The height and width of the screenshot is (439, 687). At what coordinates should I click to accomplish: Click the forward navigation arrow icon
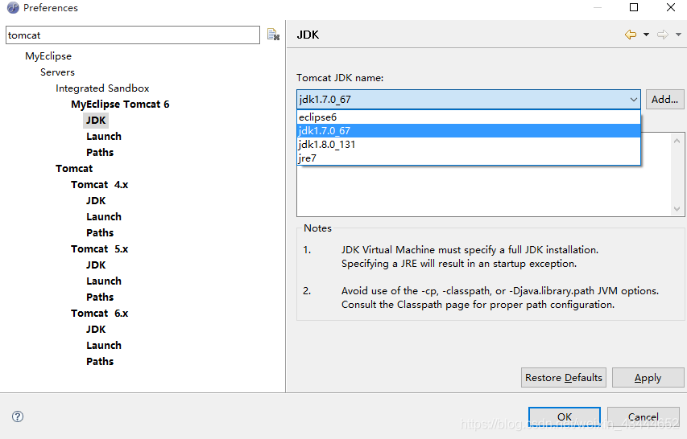click(x=663, y=35)
